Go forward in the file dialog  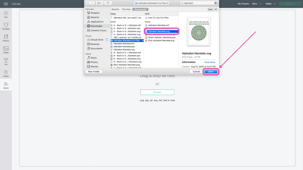click(92, 3)
